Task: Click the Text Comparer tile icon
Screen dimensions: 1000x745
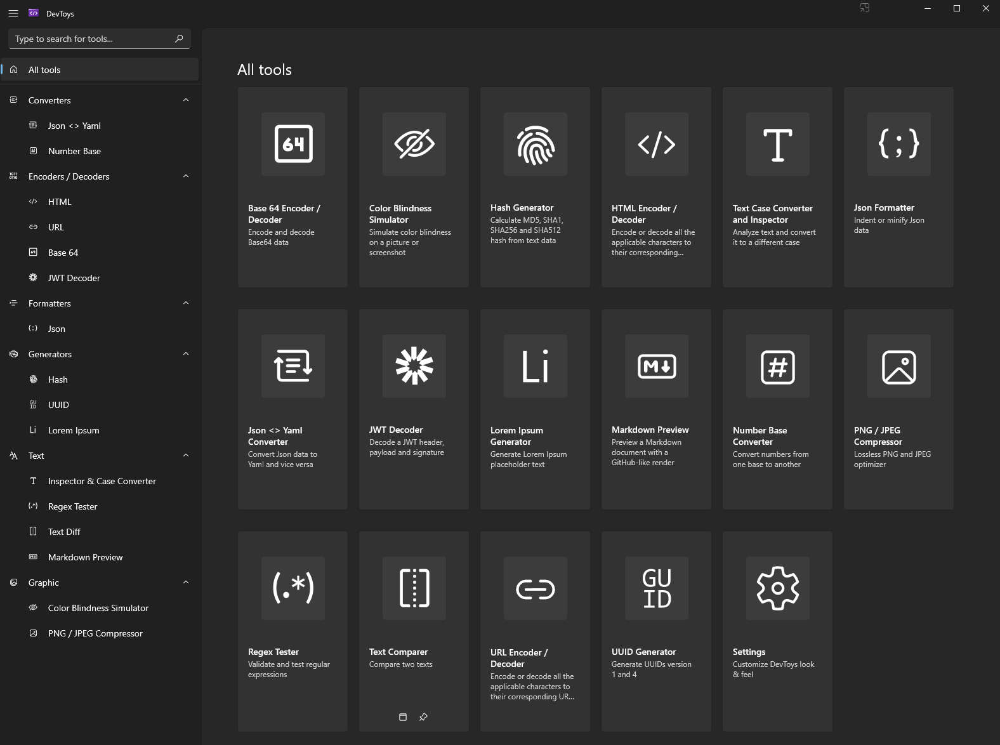Action: pos(414,588)
